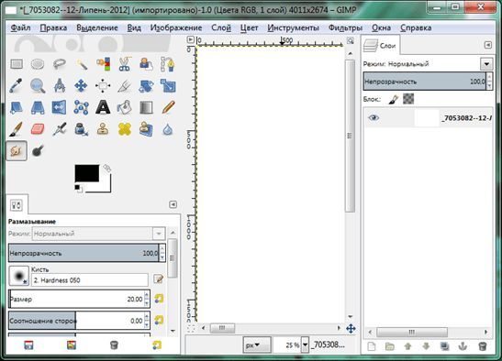Create a new layer group folder button
The height and width of the screenshot is (361, 502).
[390, 346]
